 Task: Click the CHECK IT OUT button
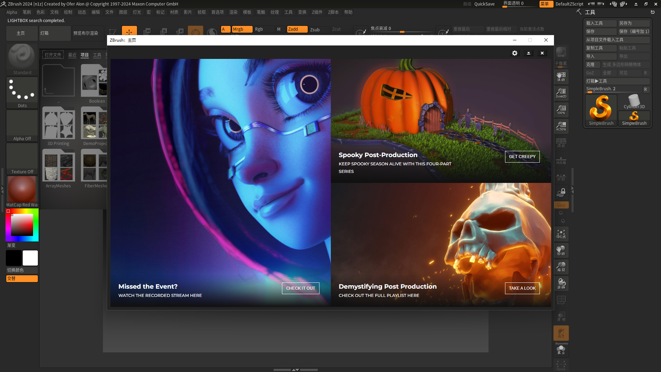(301, 288)
